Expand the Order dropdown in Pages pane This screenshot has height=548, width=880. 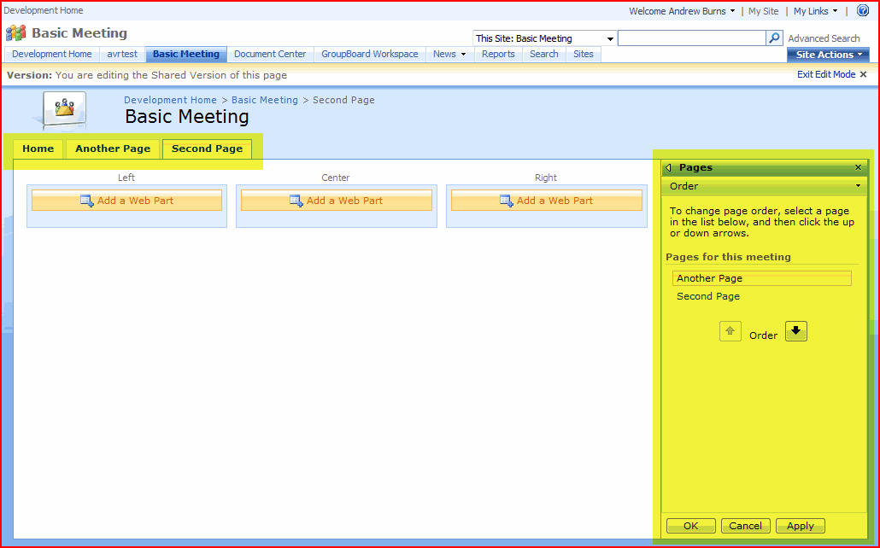(x=857, y=186)
